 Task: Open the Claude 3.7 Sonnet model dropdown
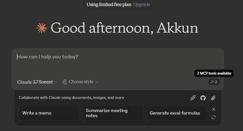37,82
